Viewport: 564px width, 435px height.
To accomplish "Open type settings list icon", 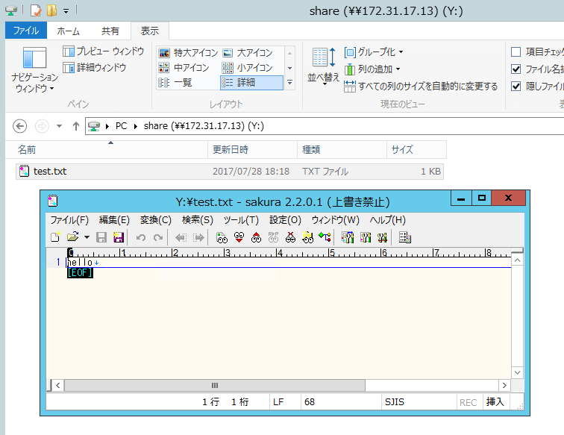I will [x=348, y=237].
